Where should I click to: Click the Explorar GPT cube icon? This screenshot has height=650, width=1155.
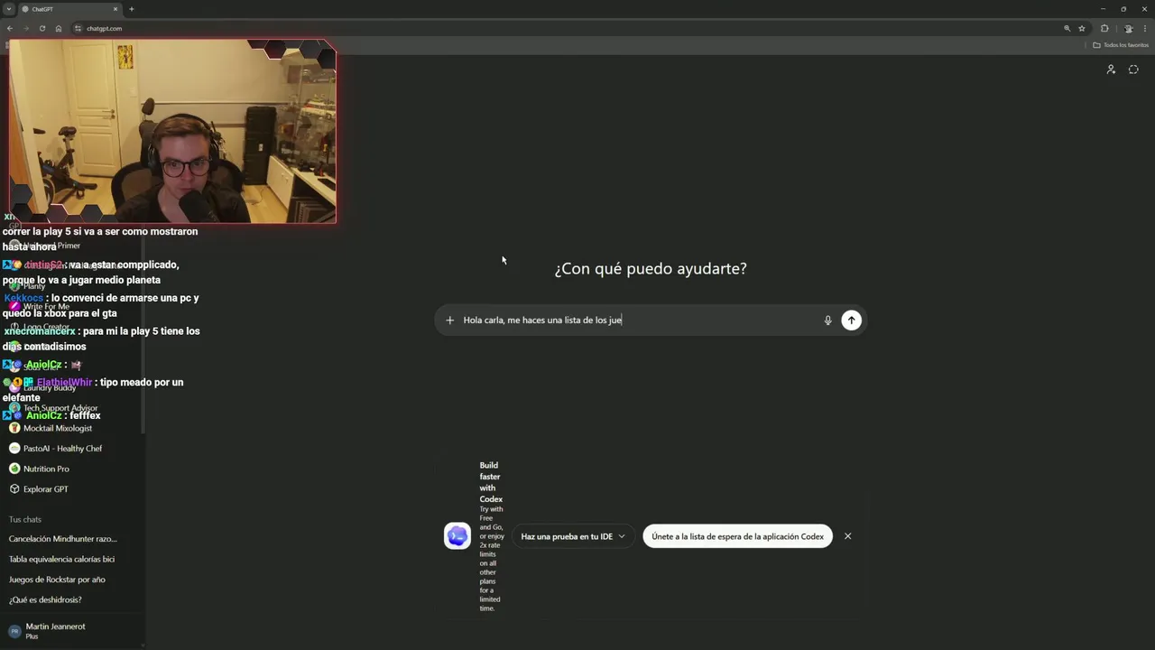(14, 489)
